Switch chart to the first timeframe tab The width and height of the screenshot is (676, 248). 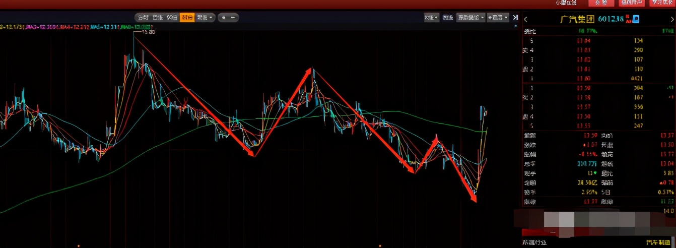144,17
